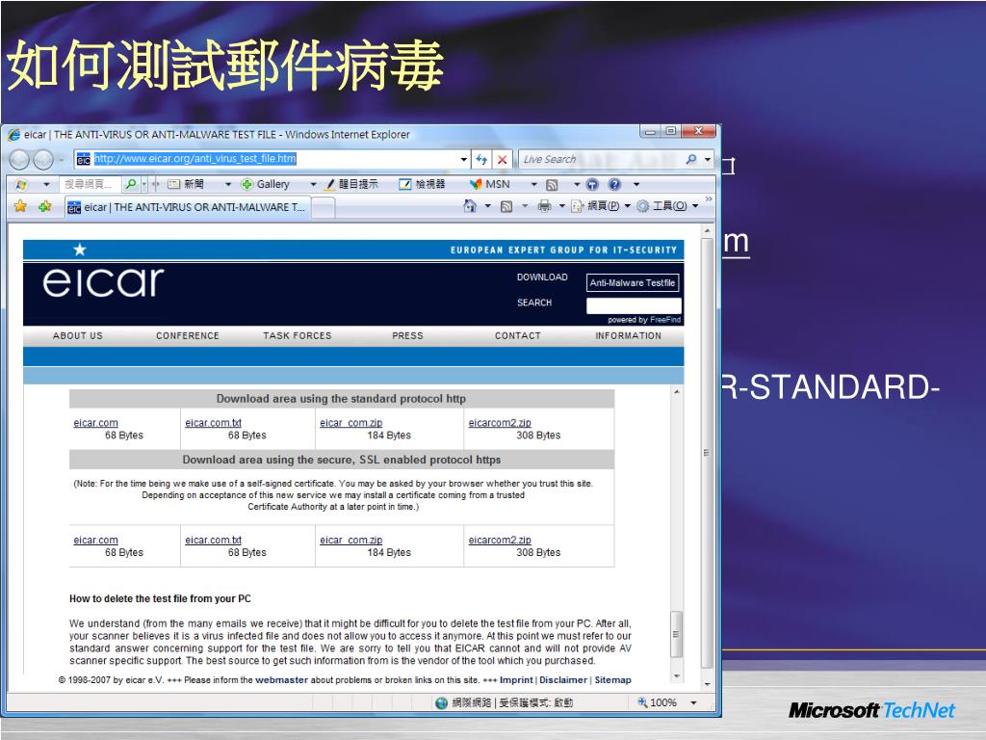Viewport: 986px width, 740px height.
Task: Click the Print icon in command bar
Action: (545, 206)
